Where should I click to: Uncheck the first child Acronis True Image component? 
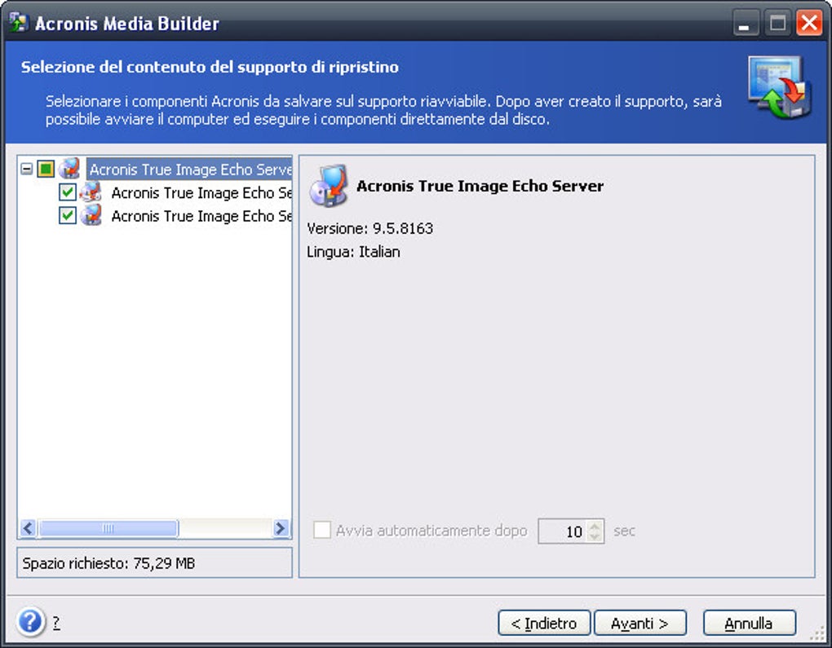pos(68,192)
